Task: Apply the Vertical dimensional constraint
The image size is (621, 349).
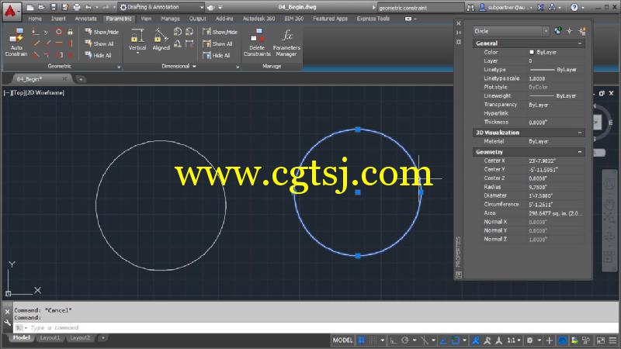Action: [x=137, y=40]
